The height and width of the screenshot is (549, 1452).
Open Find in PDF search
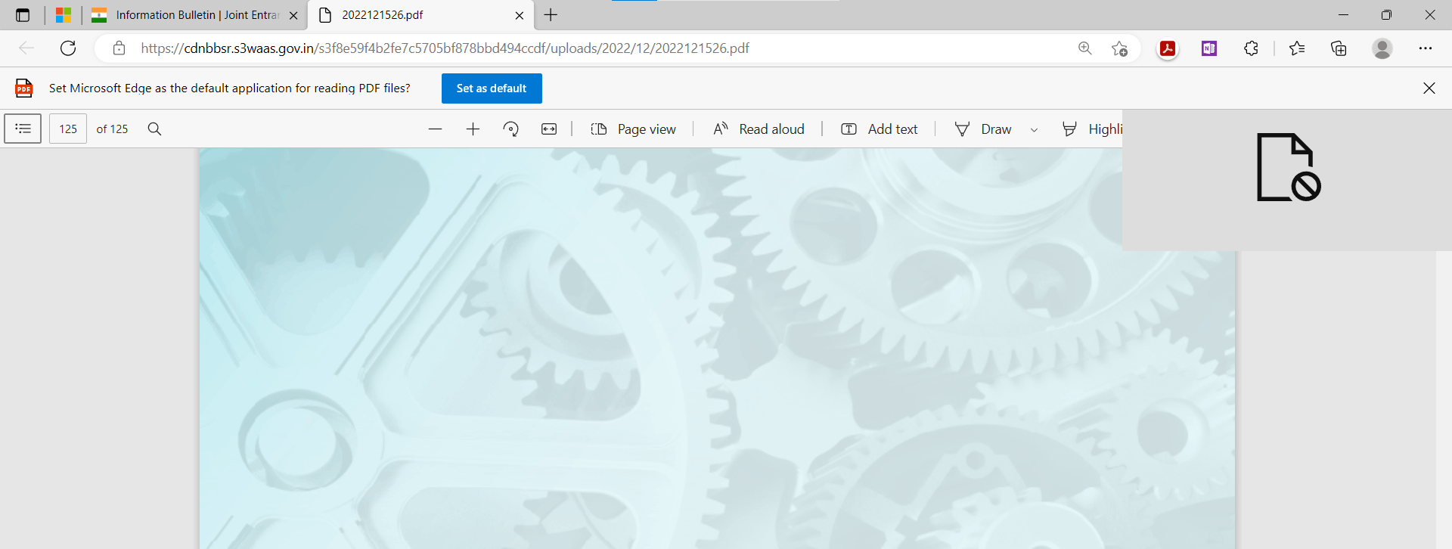(154, 129)
